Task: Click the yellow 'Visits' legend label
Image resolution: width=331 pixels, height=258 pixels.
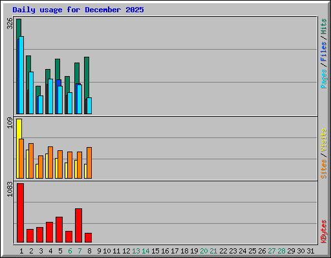Action: (324, 141)
